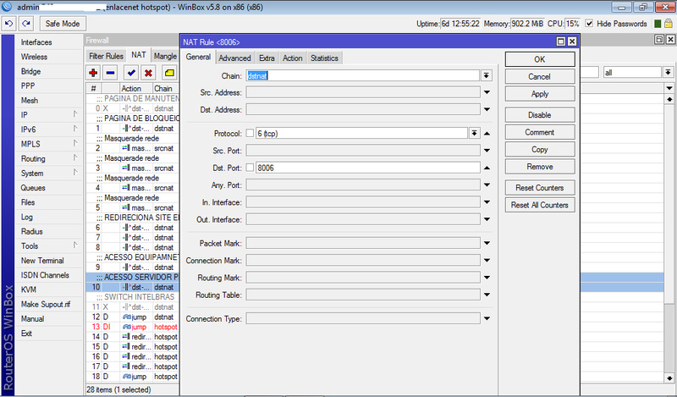Screen dimensions: 677x397
Task: Click the OK button
Action: [x=540, y=59]
